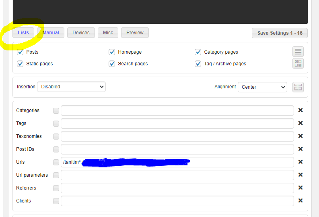Toggle the Clients list mode button
319x217 pixels.
(56, 201)
